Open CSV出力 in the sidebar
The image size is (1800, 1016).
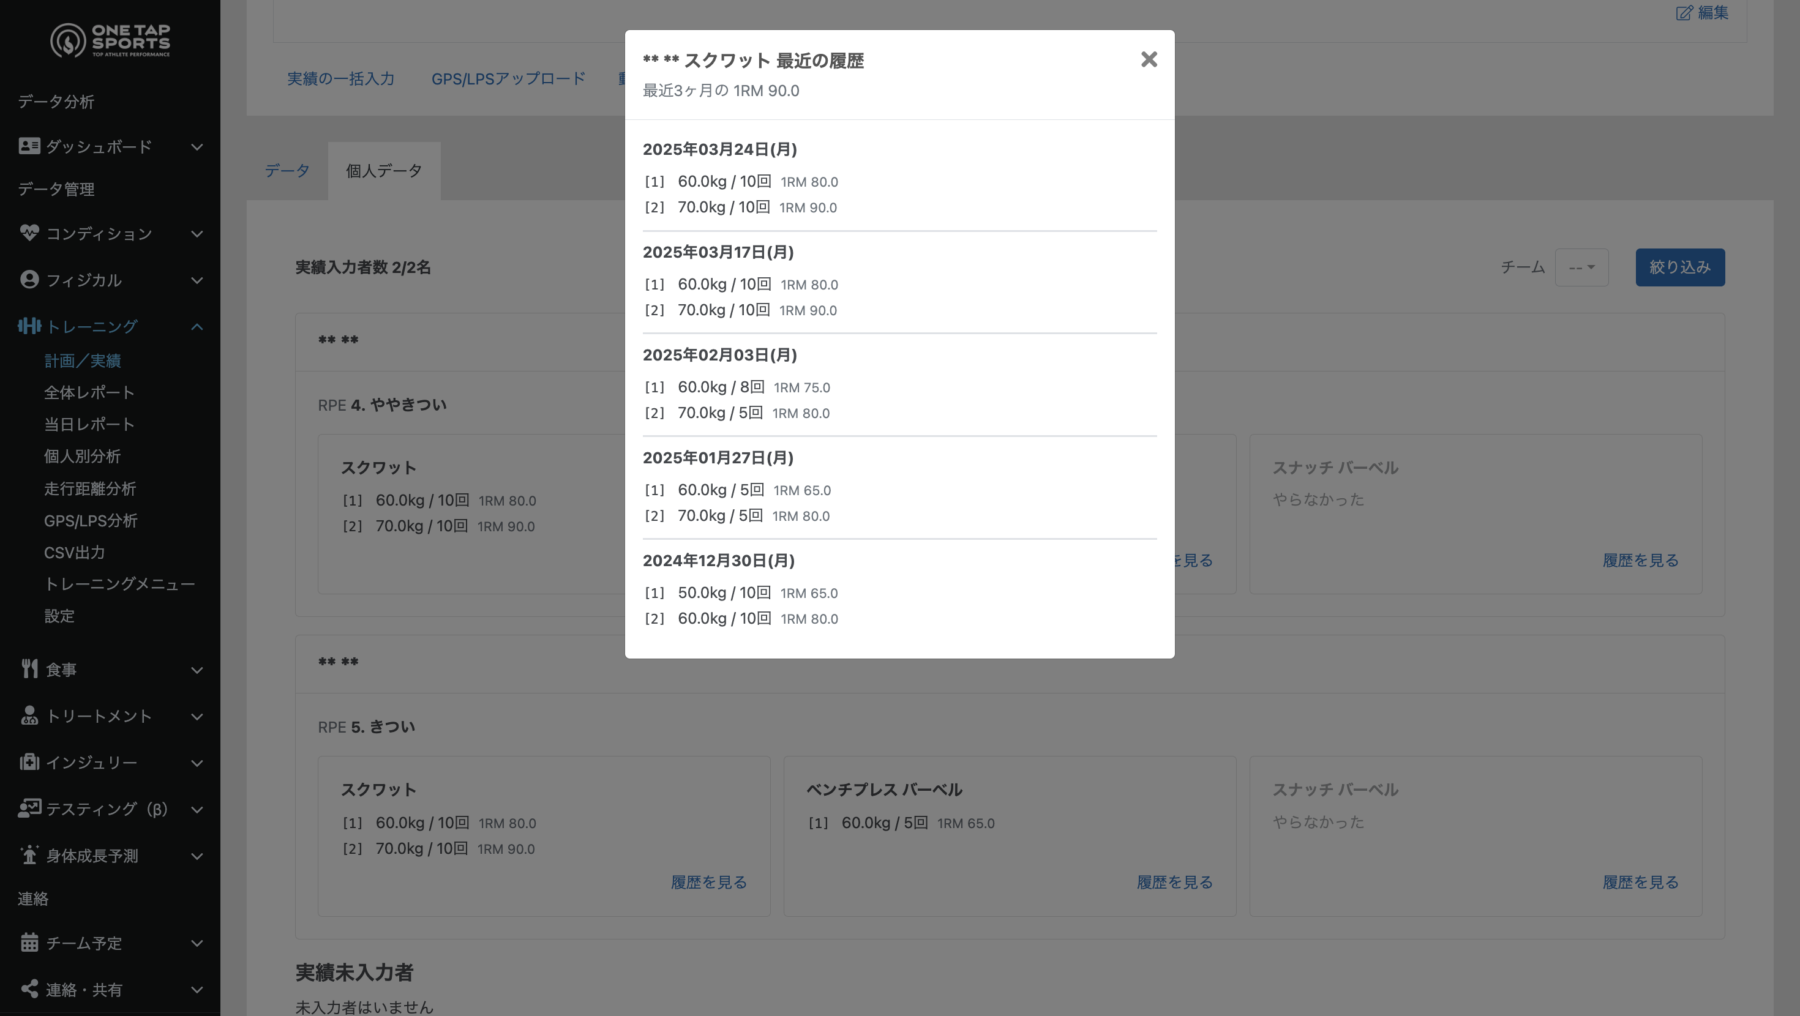tap(75, 552)
